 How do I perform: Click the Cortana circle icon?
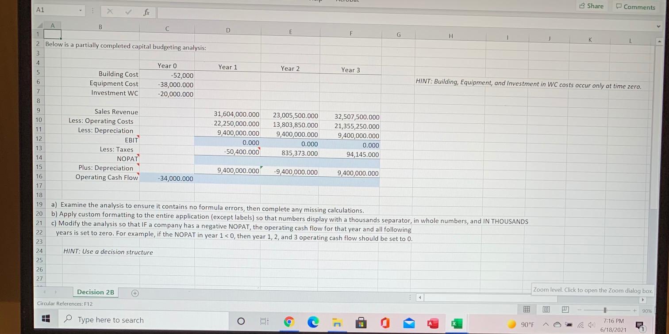click(241, 321)
